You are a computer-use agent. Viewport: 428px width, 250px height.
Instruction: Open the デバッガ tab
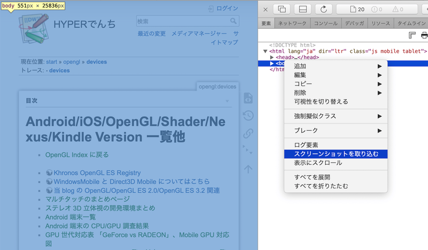354,23
